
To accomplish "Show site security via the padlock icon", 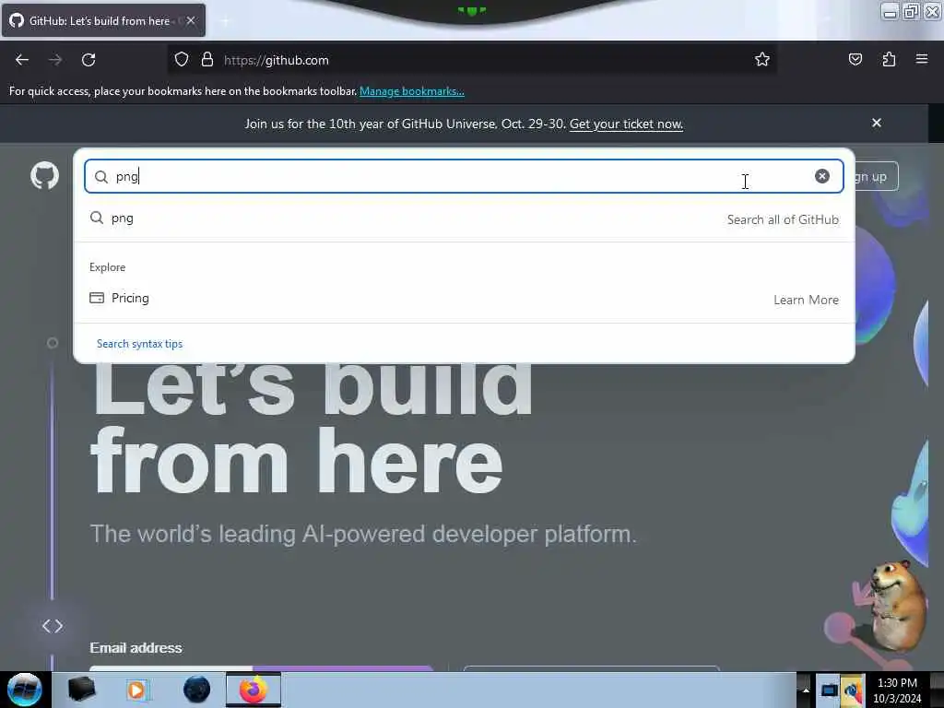I will [207, 59].
